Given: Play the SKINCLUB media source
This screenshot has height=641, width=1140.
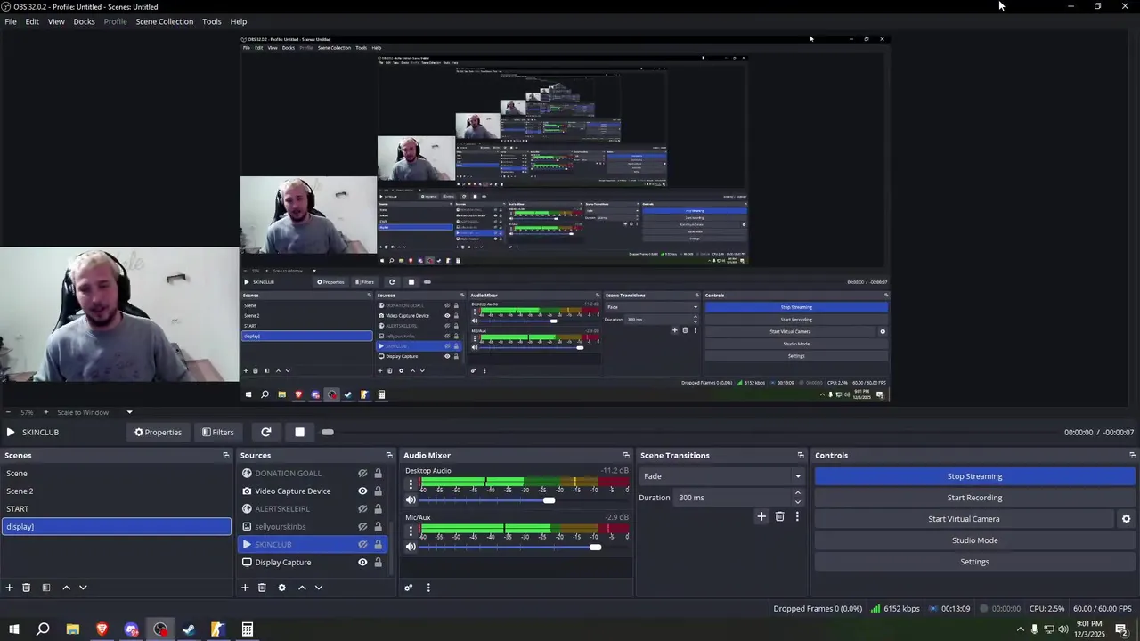Looking at the screenshot, I should pyautogui.click(x=10, y=432).
